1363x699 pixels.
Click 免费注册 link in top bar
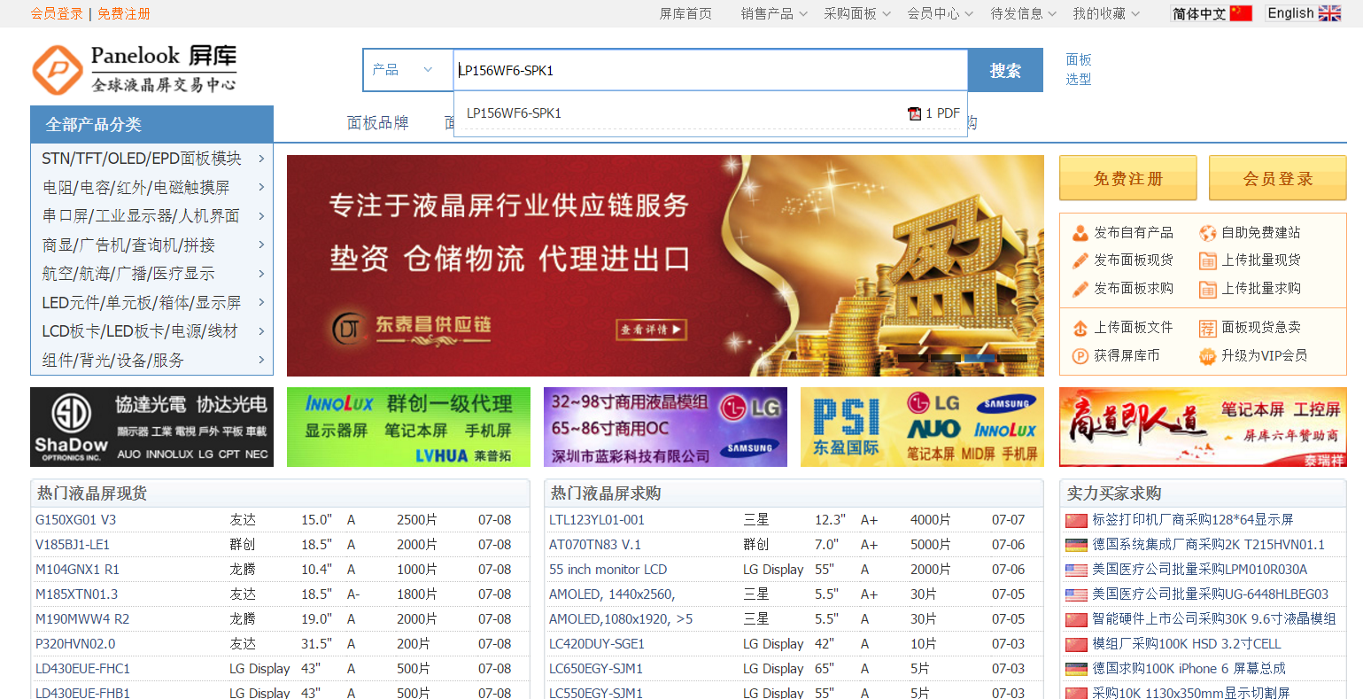124,13
